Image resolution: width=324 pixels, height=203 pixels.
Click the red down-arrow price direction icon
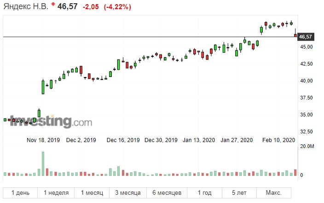click(x=53, y=4)
